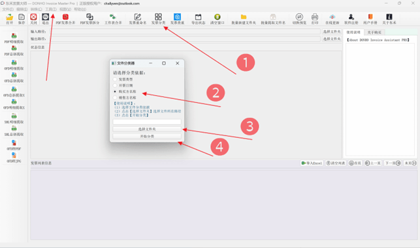The image size is (420, 248).
Task: Select XML明细提取 in the sidebar
Action: coord(14,118)
